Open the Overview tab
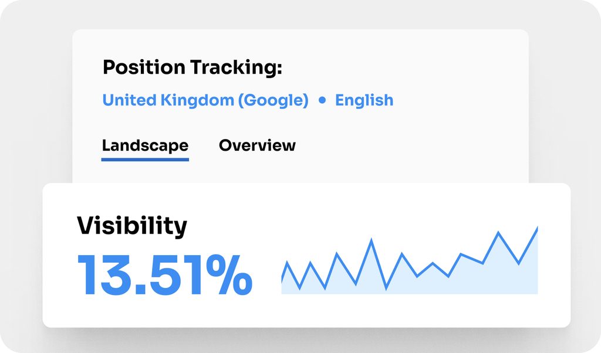Image resolution: width=601 pixels, height=353 pixels. click(257, 145)
